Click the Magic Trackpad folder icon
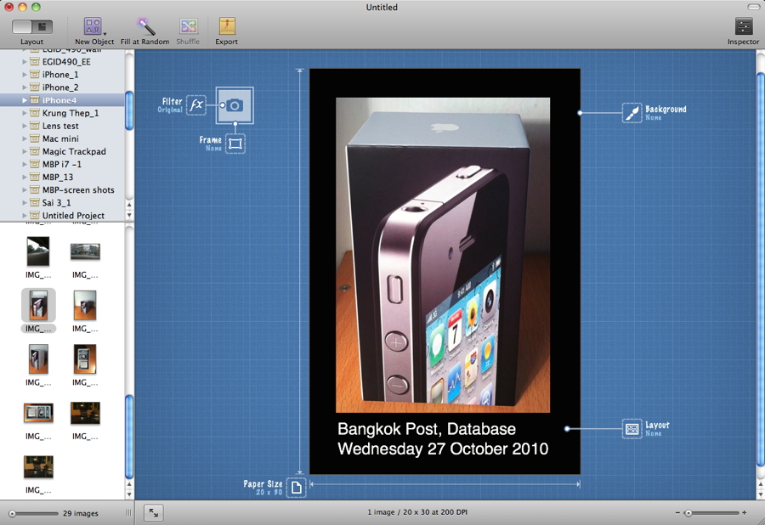 tap(35, 151)
